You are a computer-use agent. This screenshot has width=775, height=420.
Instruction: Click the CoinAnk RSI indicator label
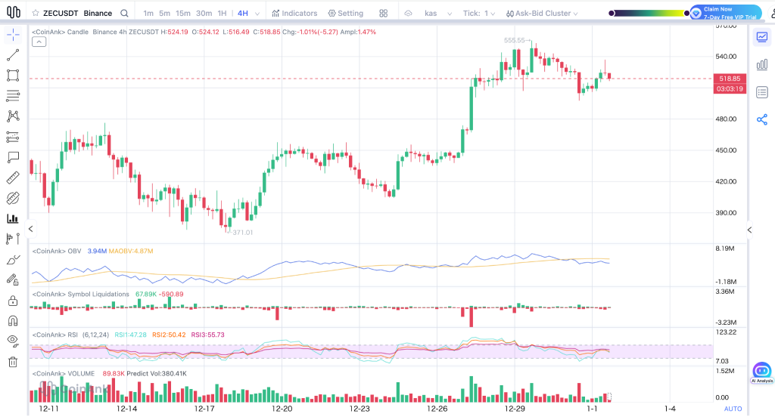coord(54,335)
